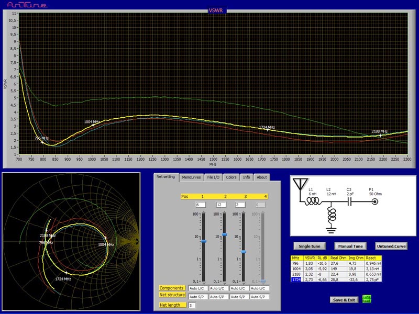Click the 3,05 VSWR value
The image size is (419, 314).
pos(310,268)
